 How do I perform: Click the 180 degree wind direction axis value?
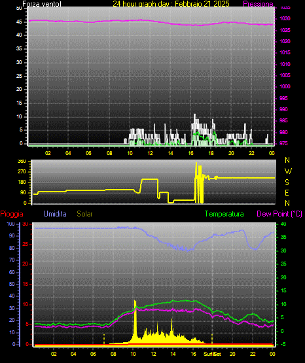(x=22, y=182)
